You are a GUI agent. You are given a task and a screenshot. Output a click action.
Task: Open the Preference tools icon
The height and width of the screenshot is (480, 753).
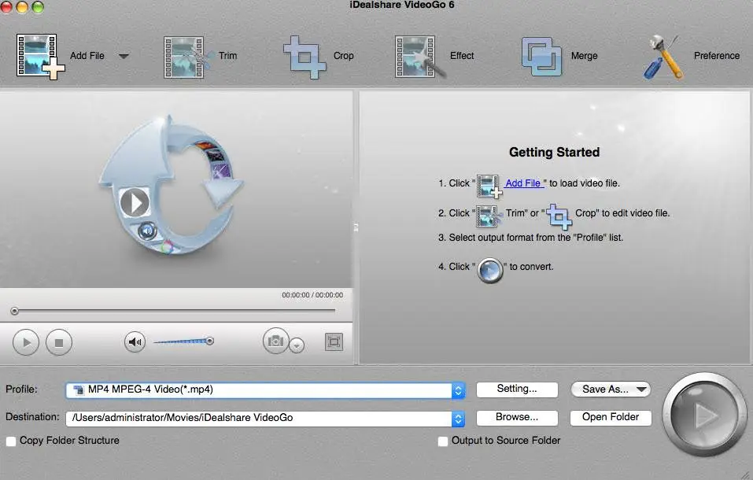pos(663,57)
